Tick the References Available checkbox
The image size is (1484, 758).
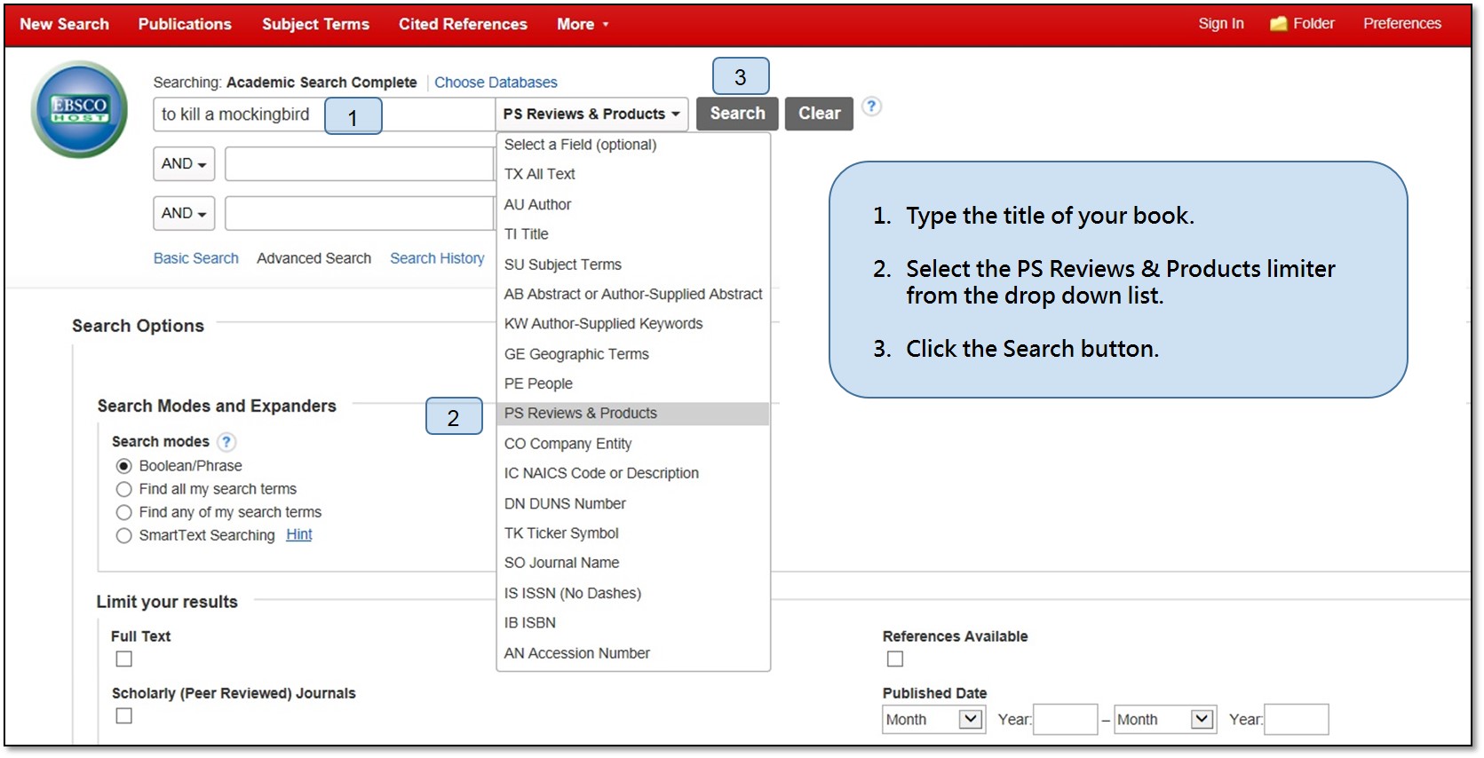pos(895,659)
